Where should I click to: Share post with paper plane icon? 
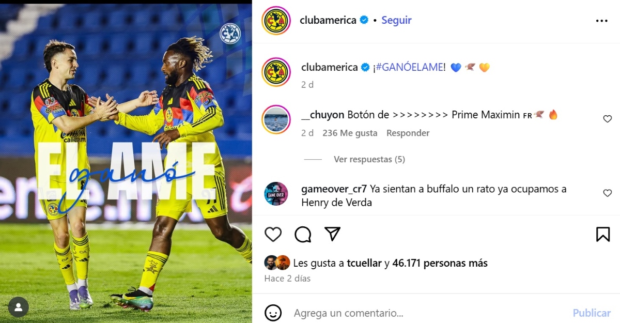coord(332,234)
